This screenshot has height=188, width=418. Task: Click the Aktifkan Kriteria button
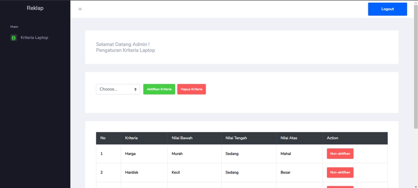(x=159, y=89)
